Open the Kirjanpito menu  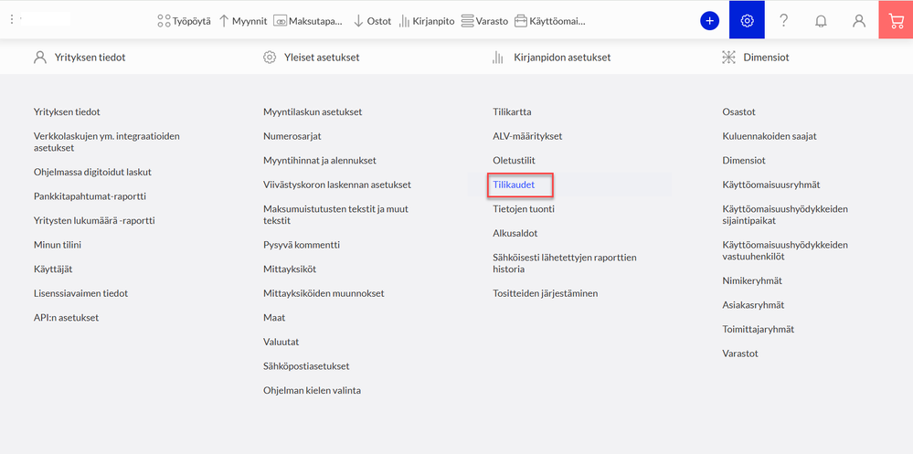tap(427, 22)
